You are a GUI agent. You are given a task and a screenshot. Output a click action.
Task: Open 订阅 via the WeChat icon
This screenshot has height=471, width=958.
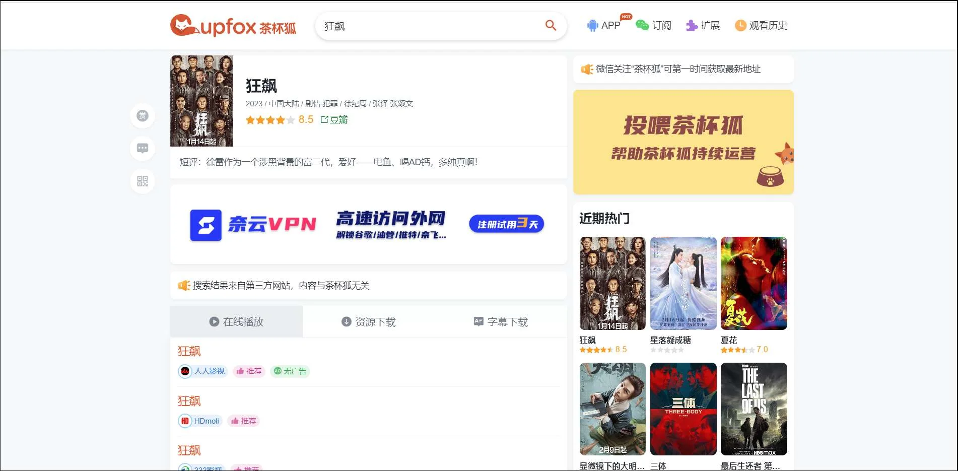tap(642, 25)
